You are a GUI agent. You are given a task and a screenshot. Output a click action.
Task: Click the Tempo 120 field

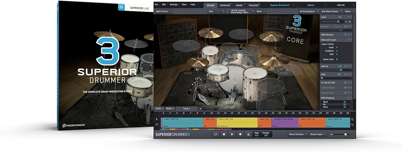[266, 134]
